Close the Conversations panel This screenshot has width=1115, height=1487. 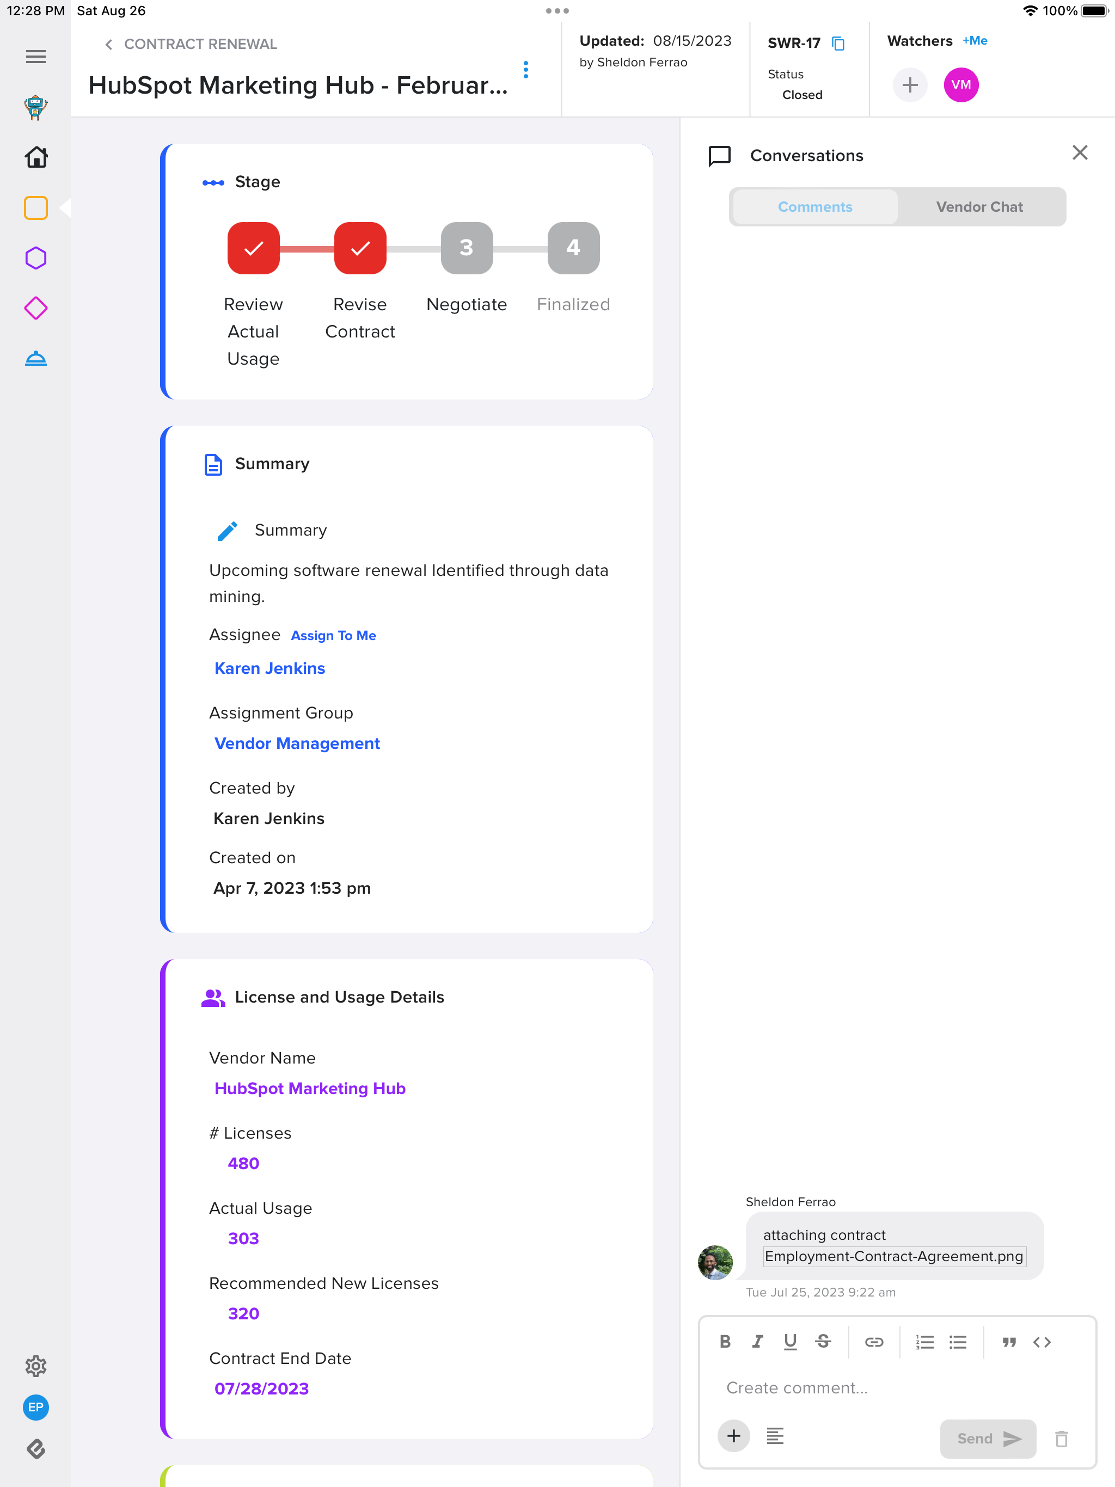coord(1080,152)
